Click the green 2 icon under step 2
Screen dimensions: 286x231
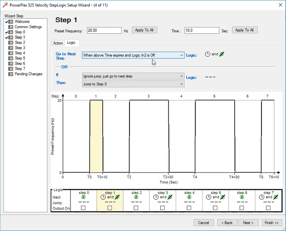click(136, 197)
